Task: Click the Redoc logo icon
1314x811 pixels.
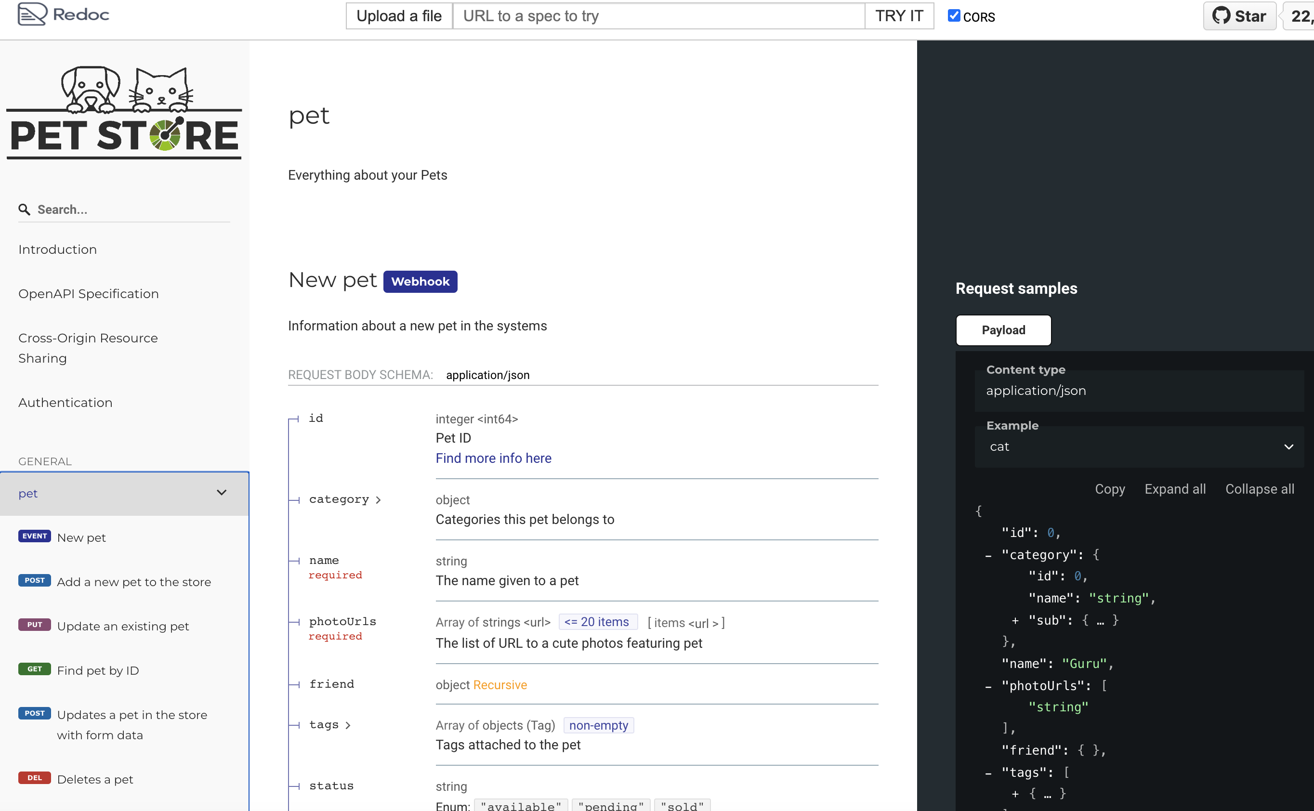Action: pyautogui.click(x=32, y=14)
